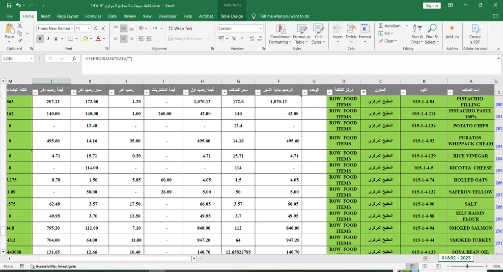Click the Sign in button

(432, 5)
